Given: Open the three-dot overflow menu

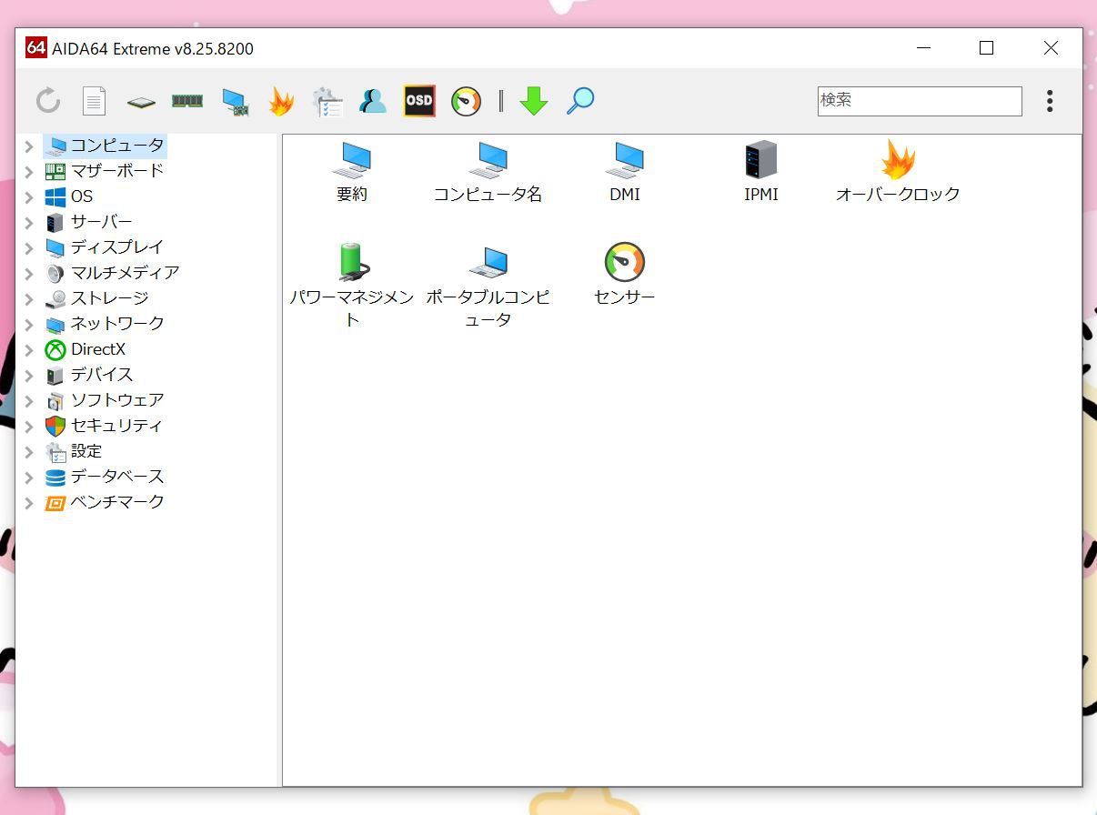Looking at the screenshot, I should (1050, 101).
